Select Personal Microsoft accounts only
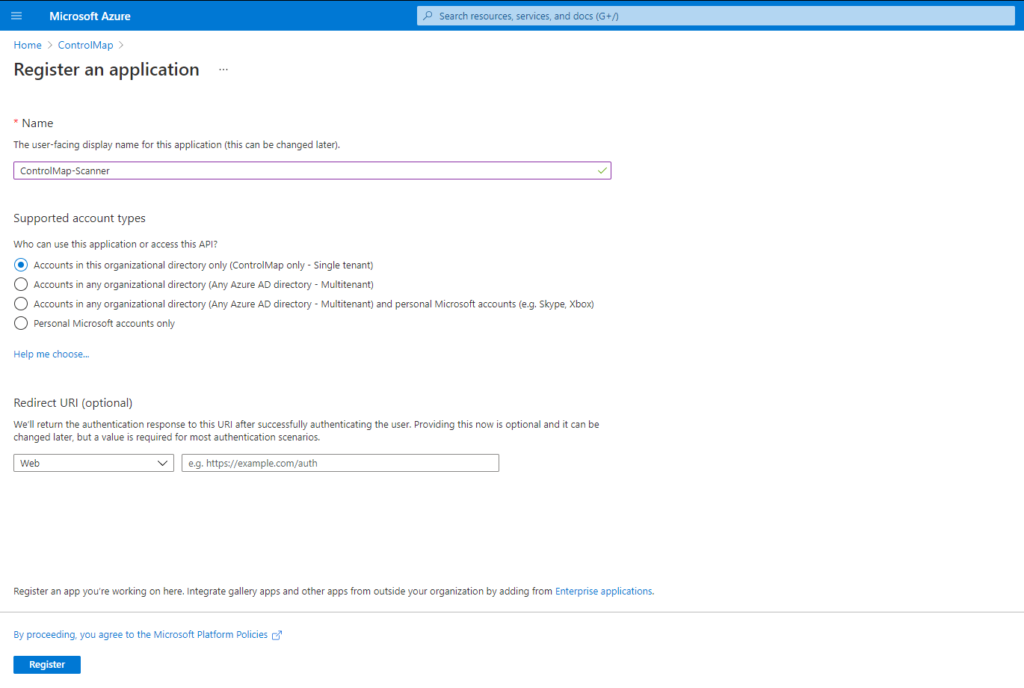The image size is (1024, 688). pyautogui.click(x=21, y=323)
